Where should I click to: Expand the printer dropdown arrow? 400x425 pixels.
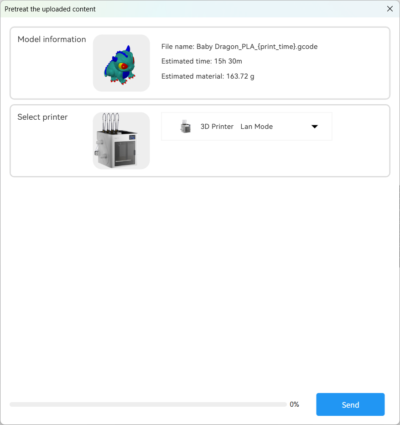(x=314, y=127)
